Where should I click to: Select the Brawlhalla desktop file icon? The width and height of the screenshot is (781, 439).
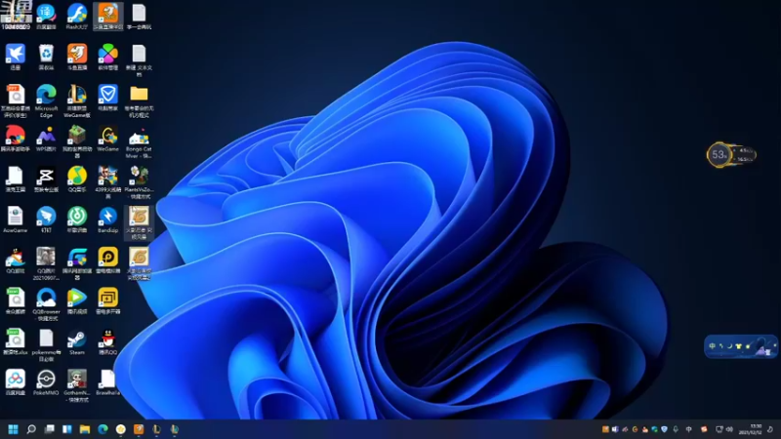pos(107,382)
